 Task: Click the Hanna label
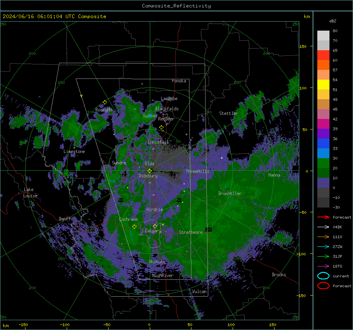pyautogui.click(x=274, y=175)
